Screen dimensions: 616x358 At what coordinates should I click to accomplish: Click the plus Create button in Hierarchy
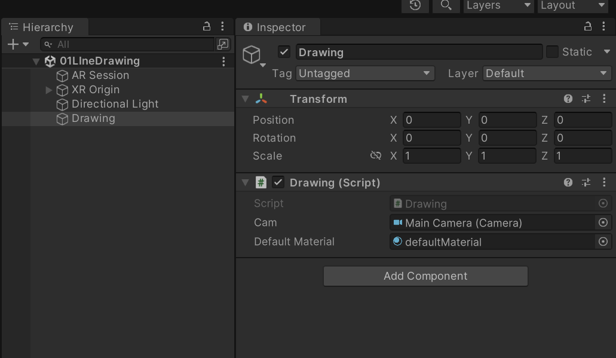pyautogui.click(x=13, y=44)
